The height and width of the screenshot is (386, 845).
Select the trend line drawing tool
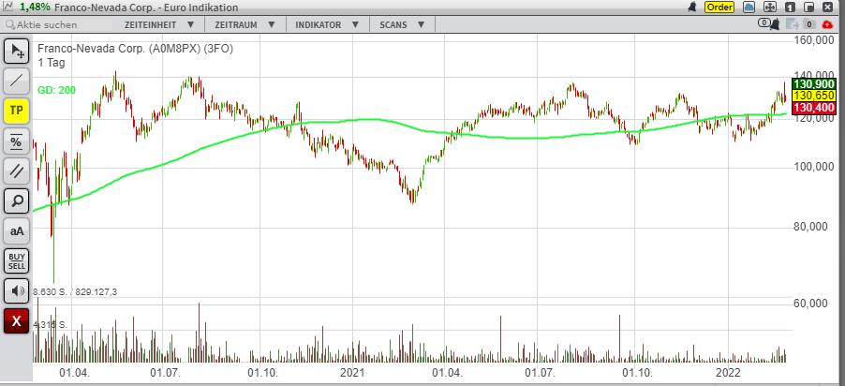[x=17, y=81]
